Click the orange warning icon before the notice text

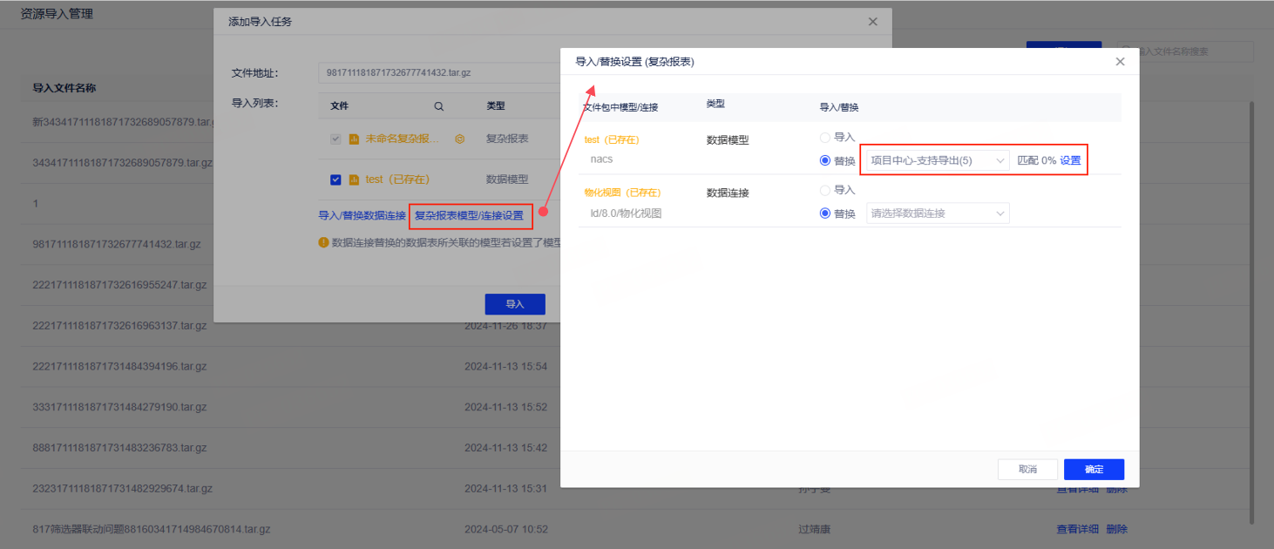(323, 243)
